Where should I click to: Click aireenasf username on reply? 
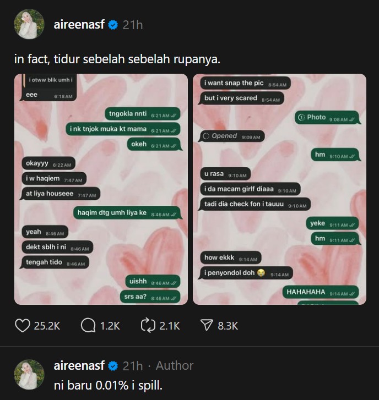tap(79, 365)
